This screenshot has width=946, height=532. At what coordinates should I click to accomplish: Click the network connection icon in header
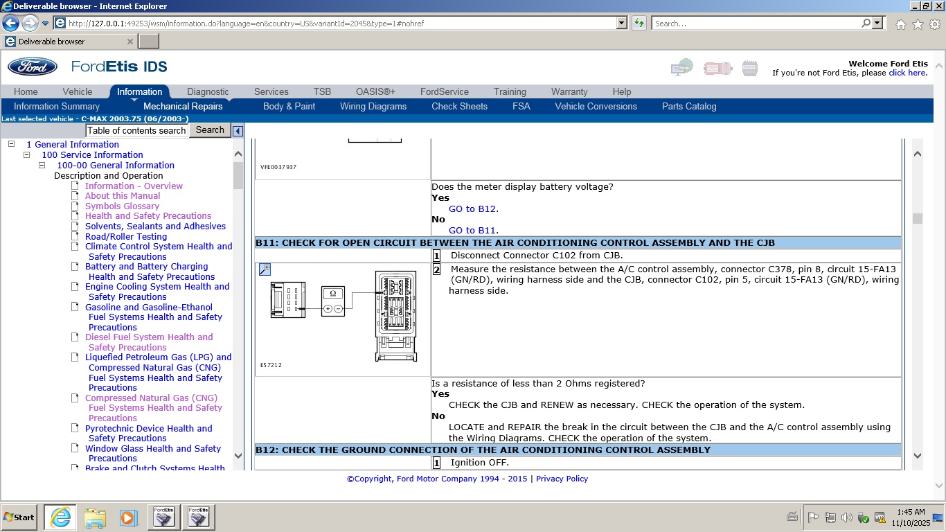point(681,68)
